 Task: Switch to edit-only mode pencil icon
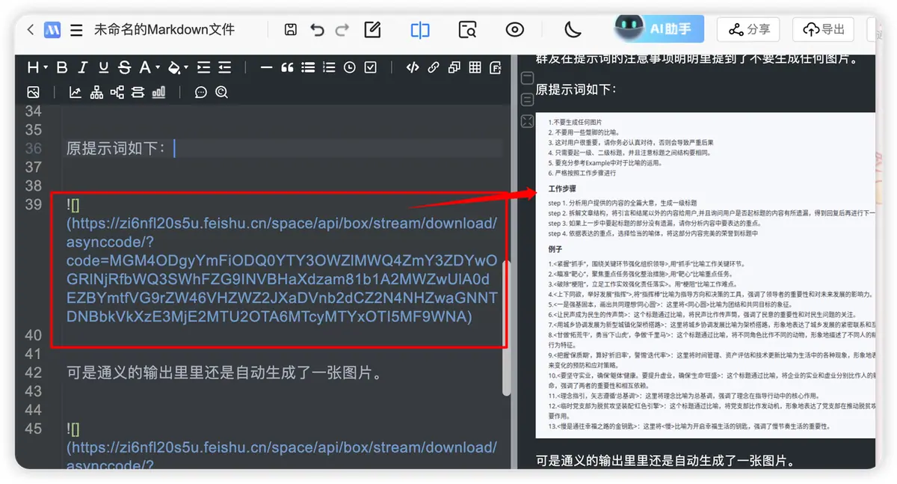pos(372,30)
